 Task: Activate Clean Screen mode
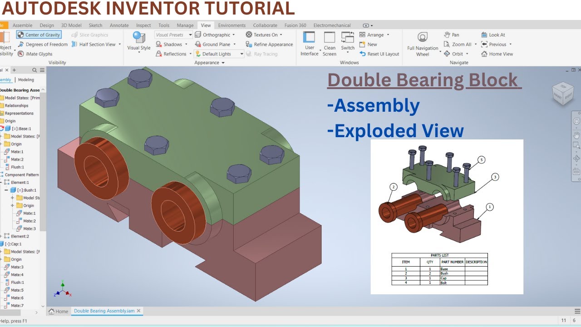pyautogui.click(x=330, y=44)
